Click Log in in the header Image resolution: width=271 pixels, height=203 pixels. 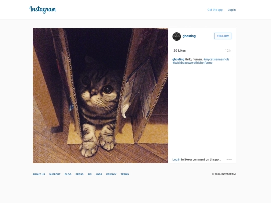pyautogui.click(x=231, y=10)
